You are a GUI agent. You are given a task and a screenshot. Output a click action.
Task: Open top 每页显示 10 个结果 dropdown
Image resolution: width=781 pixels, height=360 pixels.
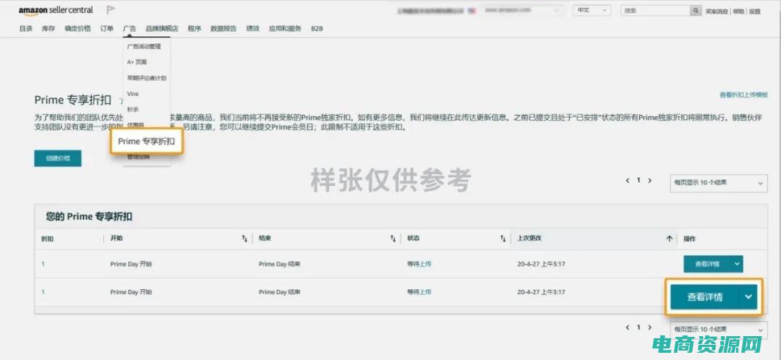pos(718,183)
